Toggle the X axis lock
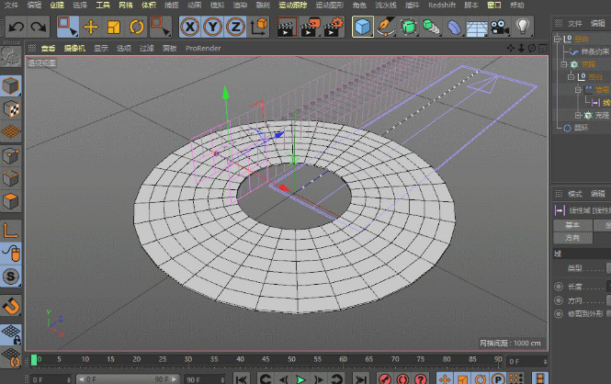 pyautogui.click(x=189, y=27)
